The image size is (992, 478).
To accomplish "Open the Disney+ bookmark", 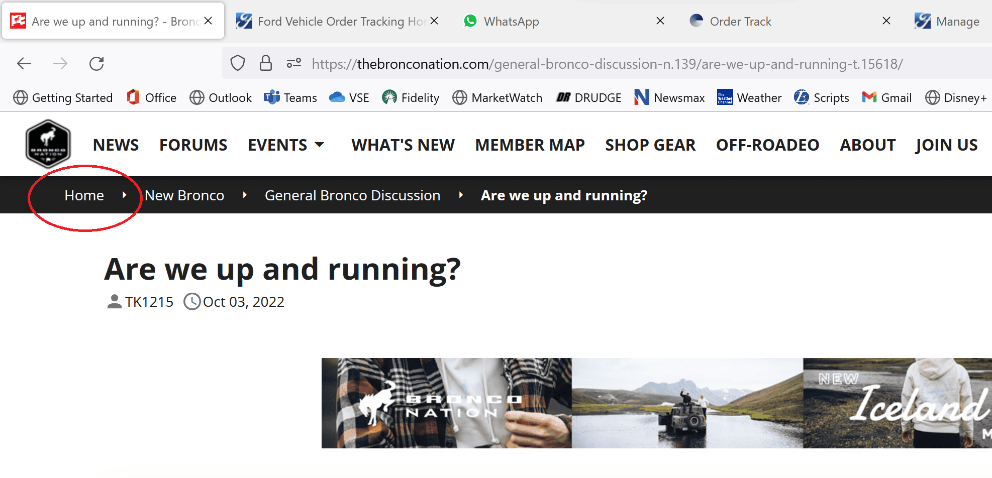I will click(x=956, y=97).
